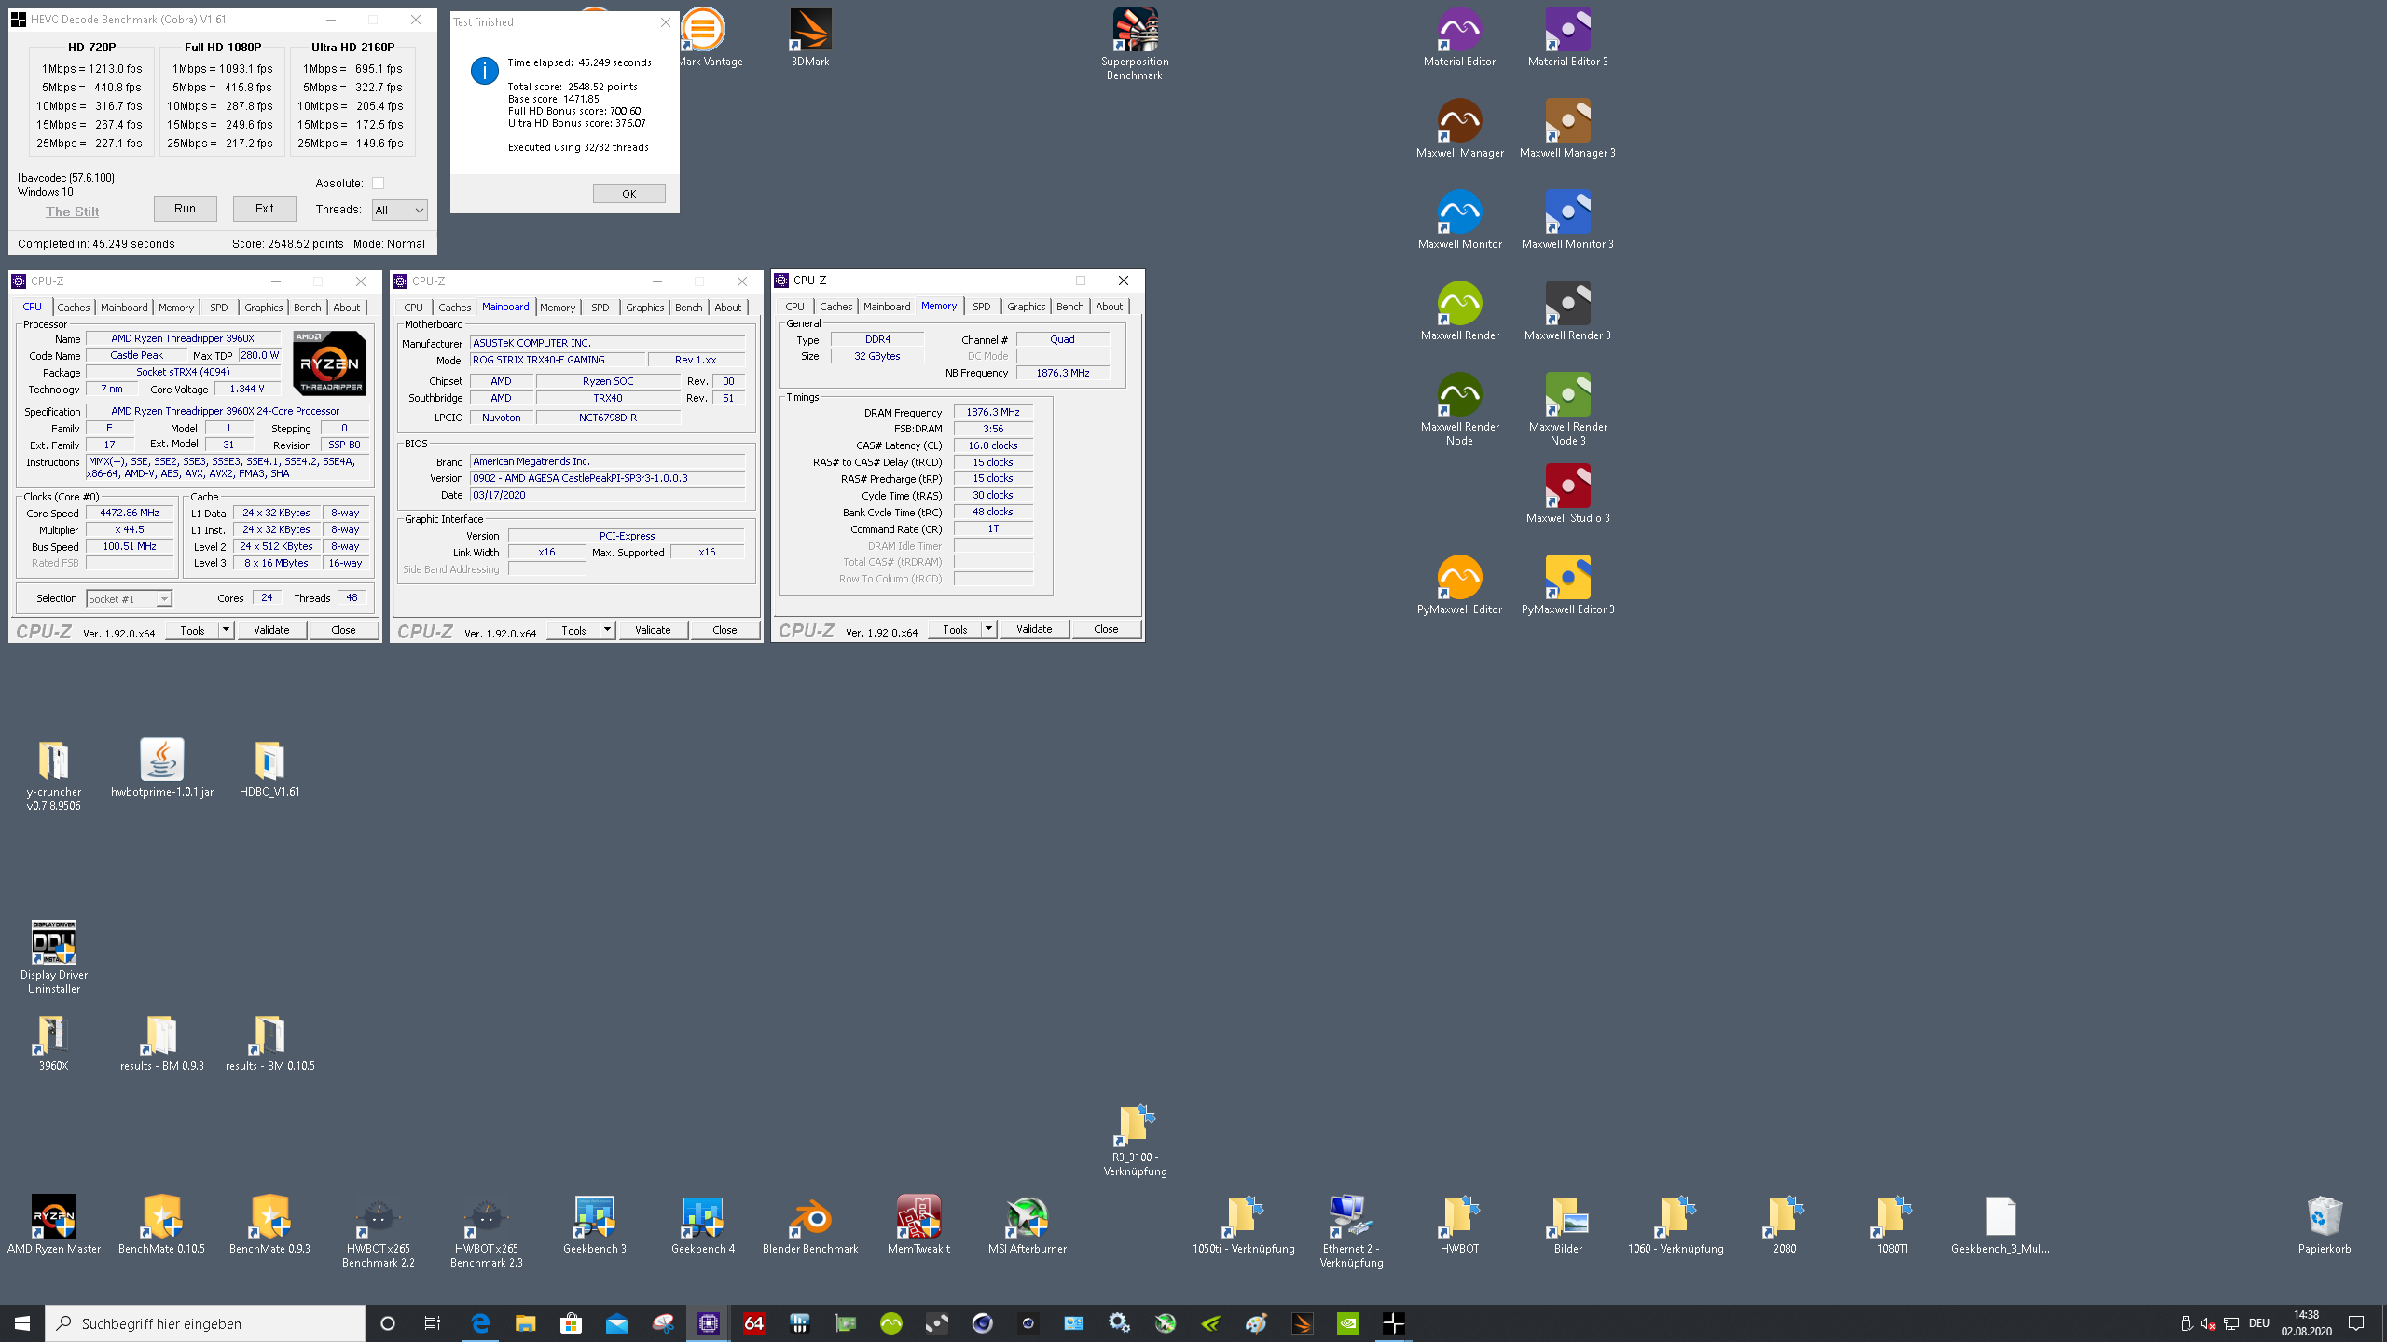This screenshot has width=2387, height=1342.
Task: Launch the Material Editor 3 shortcut
Action: click(1567, 37)
